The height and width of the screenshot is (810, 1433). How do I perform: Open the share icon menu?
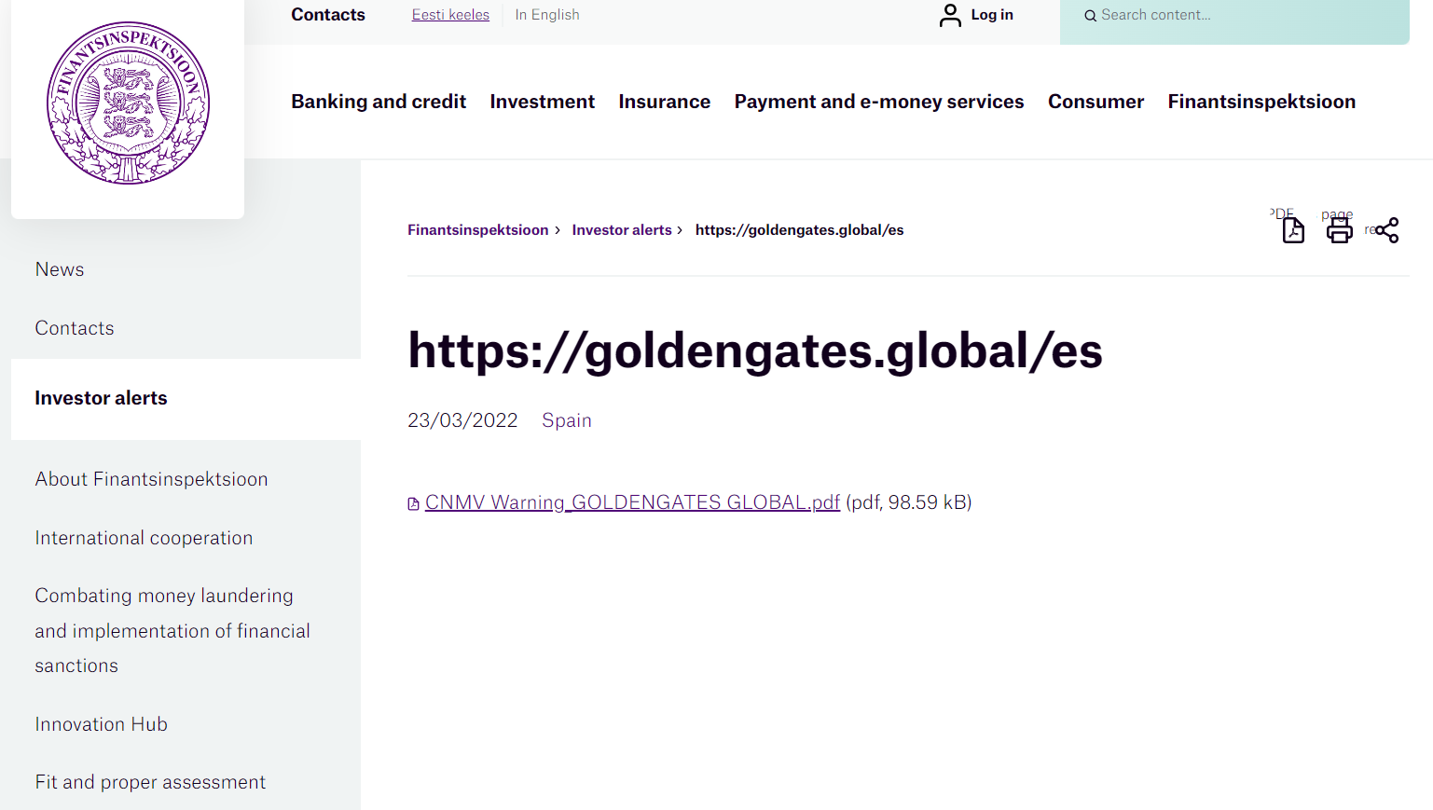tap(1386, 230)
